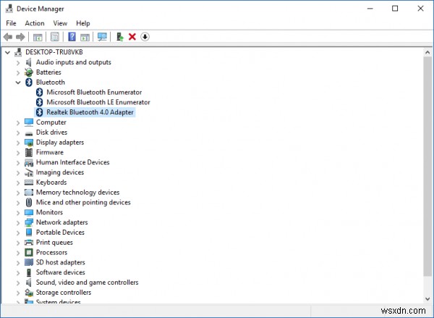Click Scan for hardware changes monitor icon
Viewport: 434px width, 318px height.
pos(102,37)
